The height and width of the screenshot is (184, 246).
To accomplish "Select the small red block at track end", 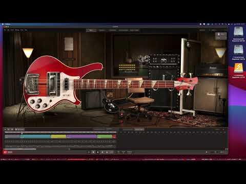I will click(114, 136).
